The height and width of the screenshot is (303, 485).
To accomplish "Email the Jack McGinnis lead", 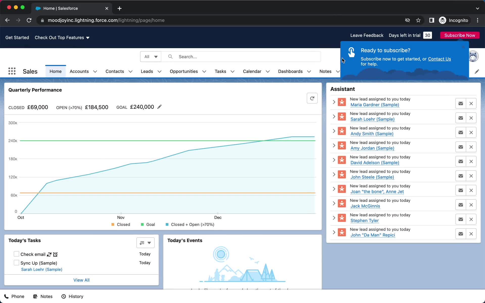I will (460, 205).
